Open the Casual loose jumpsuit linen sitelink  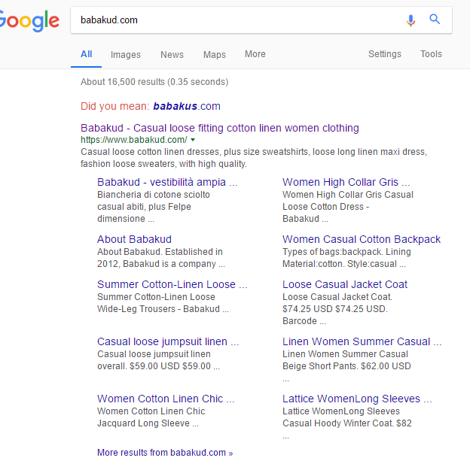tap(168, 341)
